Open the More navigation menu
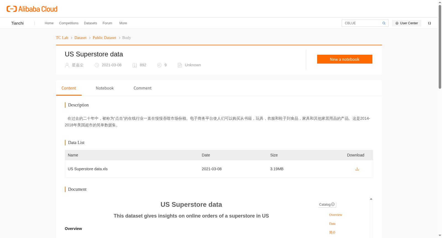The image size is (442, 238). [123, 23]
